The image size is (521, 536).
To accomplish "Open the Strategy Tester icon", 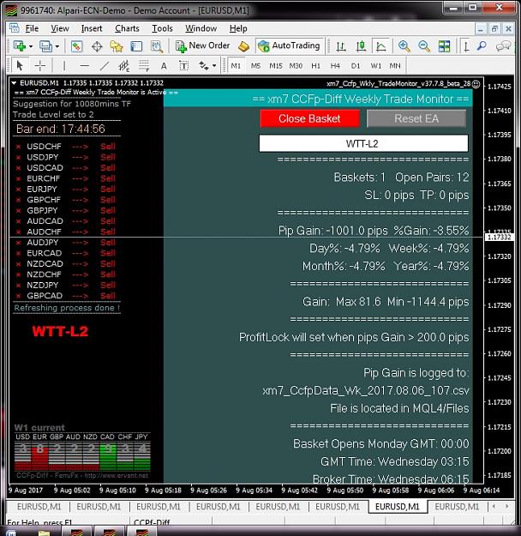I will coord(157,46).
